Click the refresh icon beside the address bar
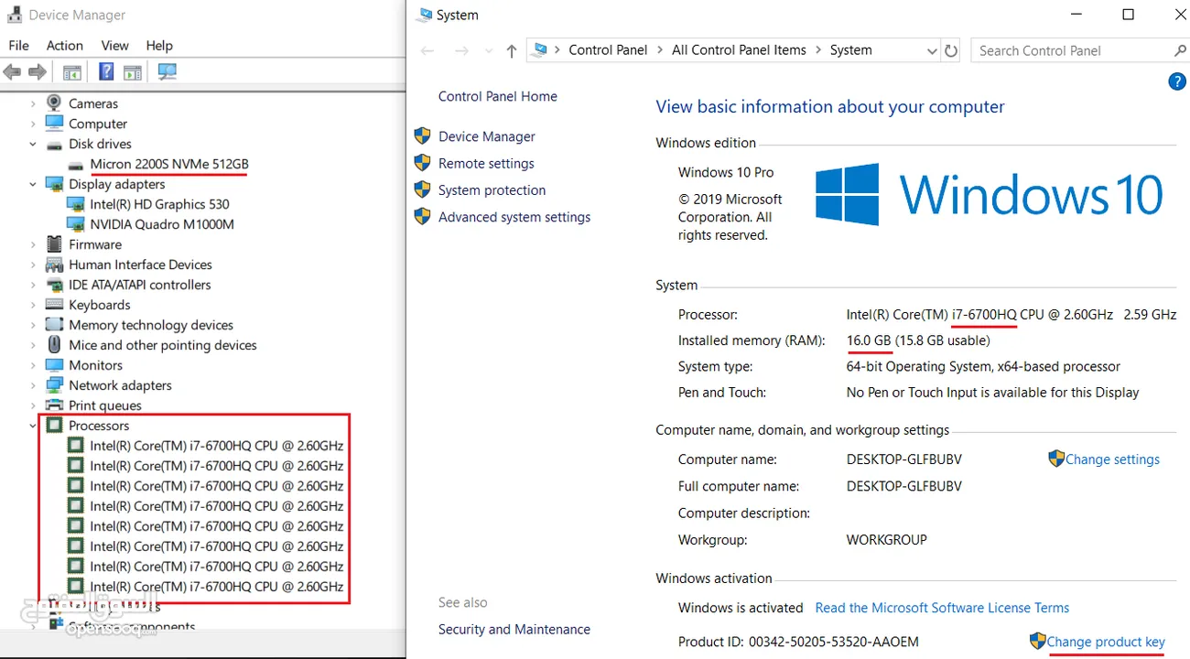 click(x=951, y=51)
